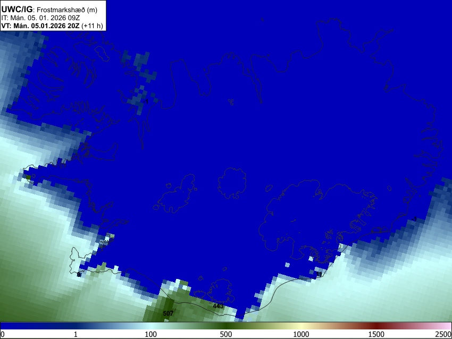This screenshot has width=452, height=339.
Task: Click the color scale label 100
Action: [151, 334]
